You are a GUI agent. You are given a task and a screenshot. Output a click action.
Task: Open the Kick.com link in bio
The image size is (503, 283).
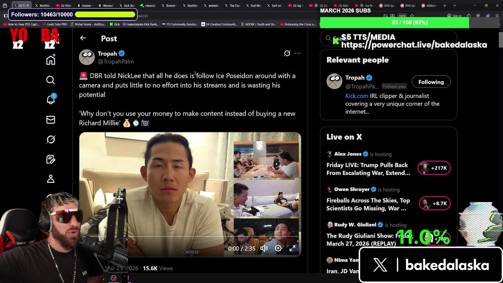(x=357, y=96)
